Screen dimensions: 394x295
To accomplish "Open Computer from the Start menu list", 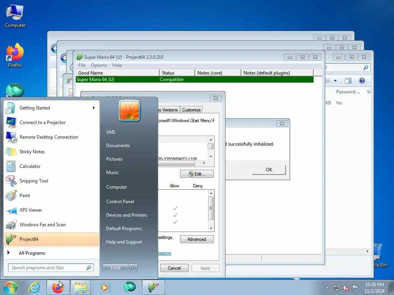I will click(117, 187).
